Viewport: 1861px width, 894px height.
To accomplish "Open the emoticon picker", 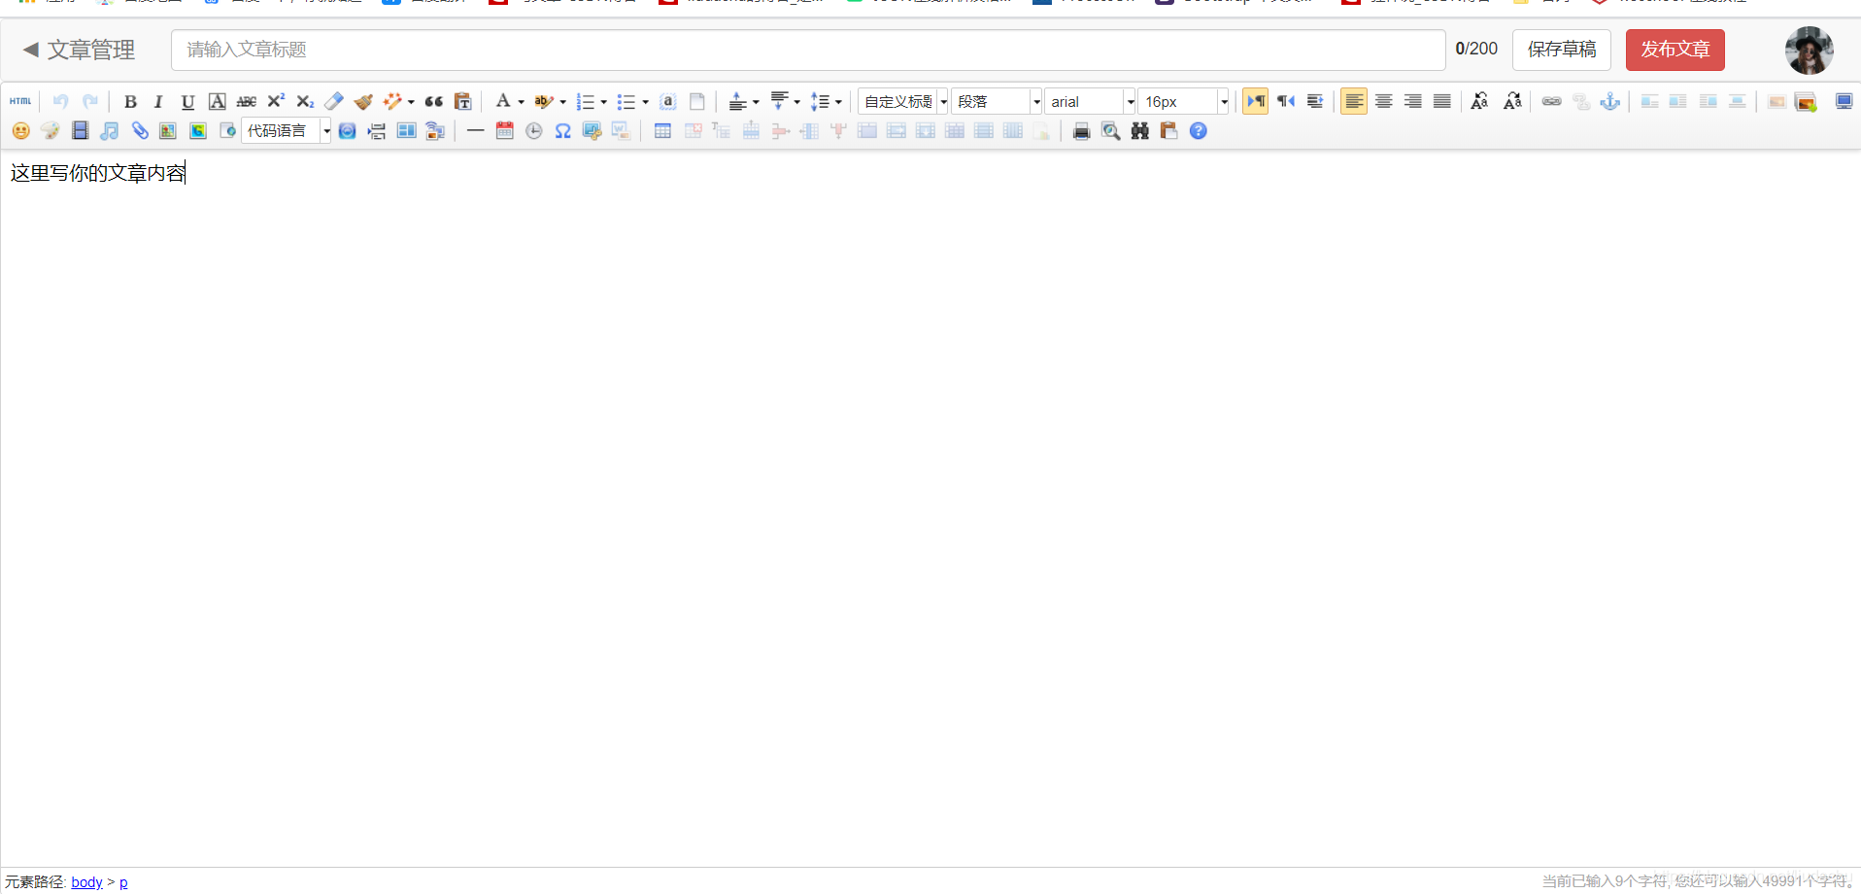I will [21, 130].
